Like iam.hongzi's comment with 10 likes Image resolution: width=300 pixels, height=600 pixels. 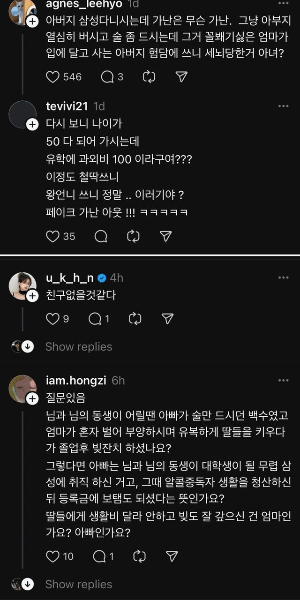[53, 556]
